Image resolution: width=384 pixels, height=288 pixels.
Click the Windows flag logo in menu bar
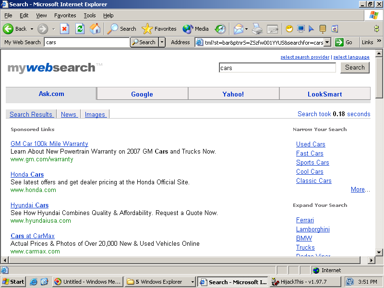[374, 15]
